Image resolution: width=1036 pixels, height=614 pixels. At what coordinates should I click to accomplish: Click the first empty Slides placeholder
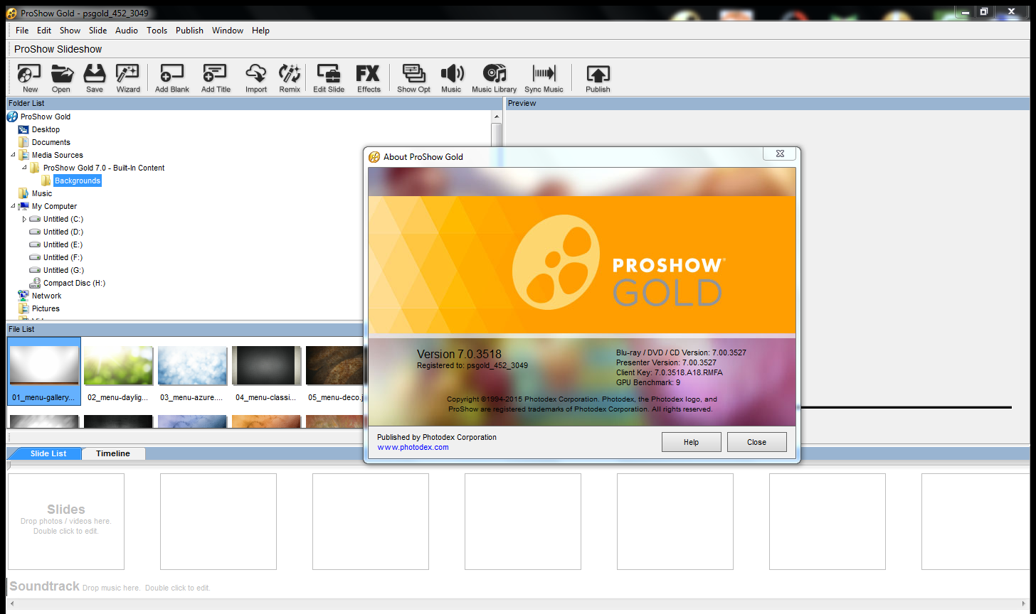[x=66, y=522]
